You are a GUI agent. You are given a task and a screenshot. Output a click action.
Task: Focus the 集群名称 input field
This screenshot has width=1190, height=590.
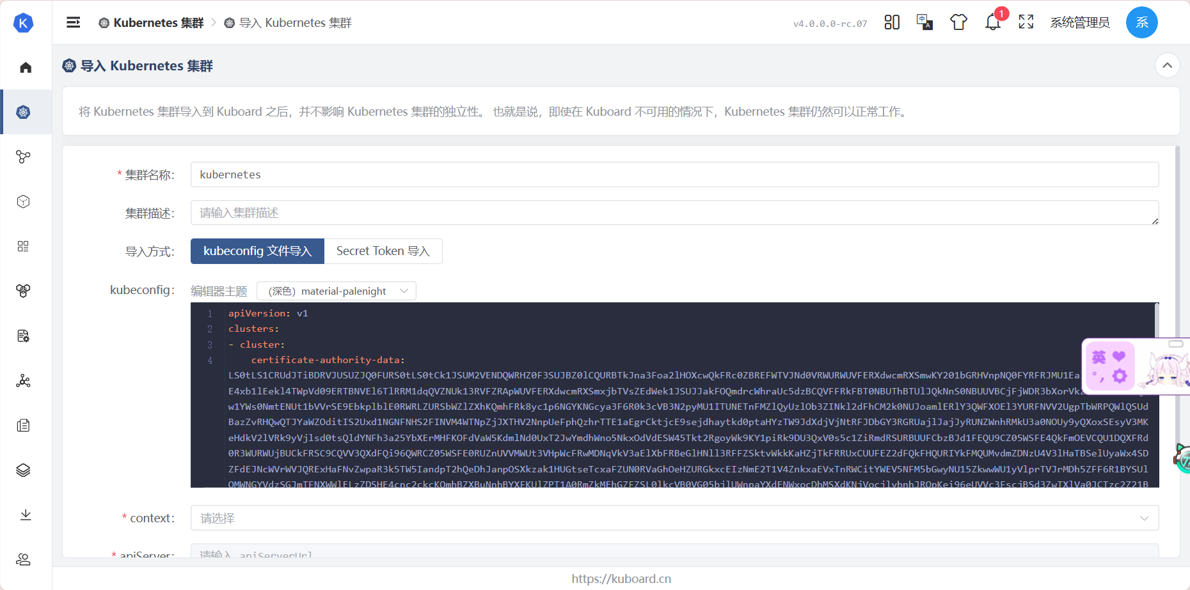(675, 175)
